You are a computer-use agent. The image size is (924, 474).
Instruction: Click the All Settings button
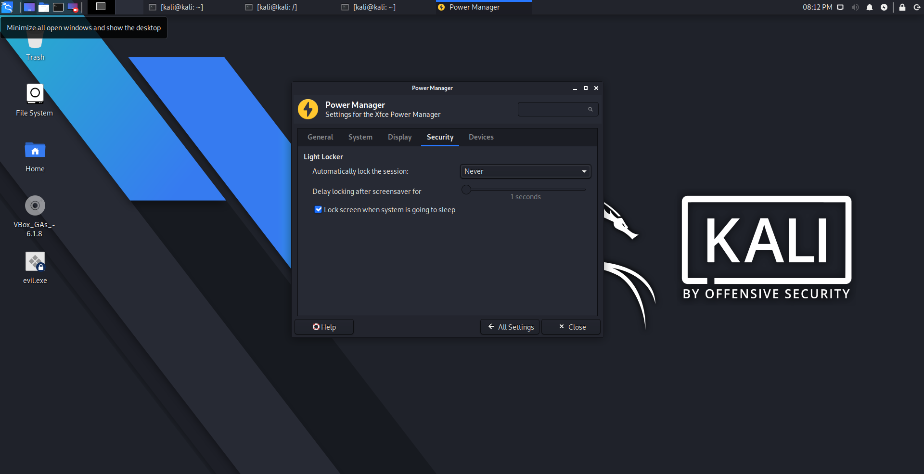click(x=509, y=327)
